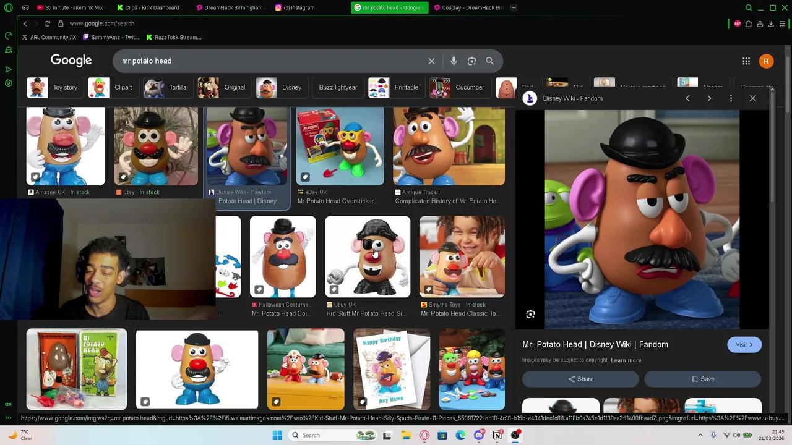
Task: Clear the search box with the X icon
Action: pos(431,61)
